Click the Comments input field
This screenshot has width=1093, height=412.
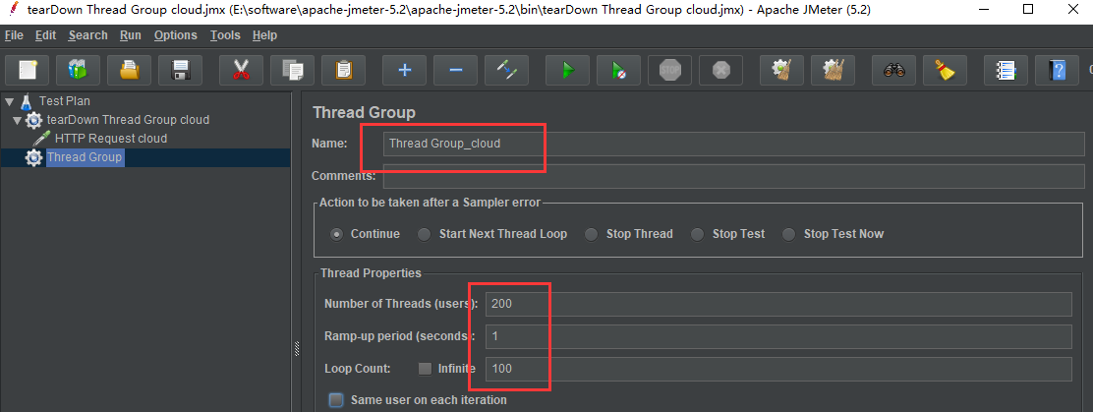(x=734, y=176)
